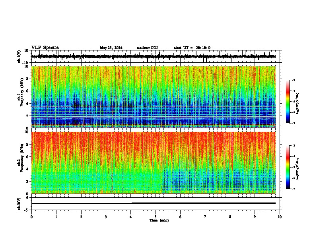This screenshot has width=315, height=243.
Task: Click the "Time (min)" axis label
Action: pyautogui.click(x=159, y=220)
